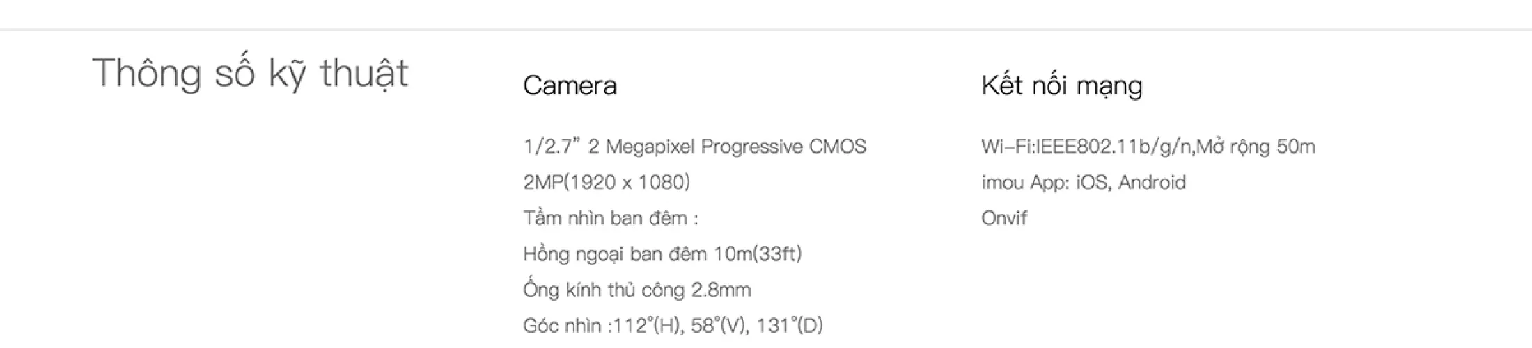Click the 'Tầm nhìn ban đêm' line

(x=611, y=218)
